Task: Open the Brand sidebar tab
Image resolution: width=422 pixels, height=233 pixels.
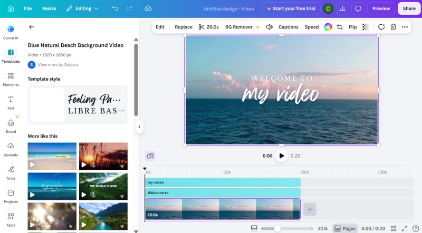Action: (11, 126)
